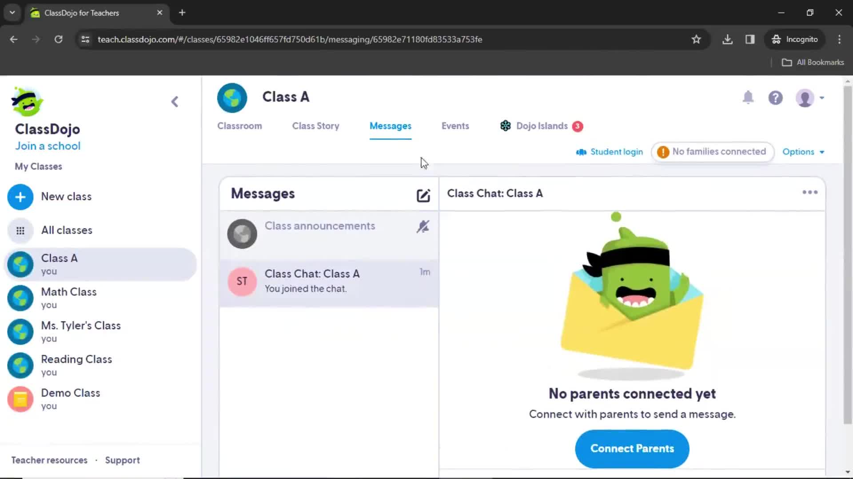Image resolution: width=853 pixels, height=479 pixels.
Task: Click the compose new message icon
Action: coord(423,194)
